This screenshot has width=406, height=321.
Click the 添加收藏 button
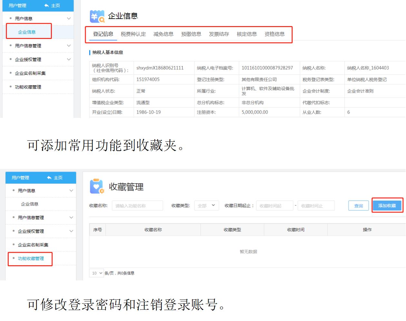pyautogui.click(x=387, y=206)
